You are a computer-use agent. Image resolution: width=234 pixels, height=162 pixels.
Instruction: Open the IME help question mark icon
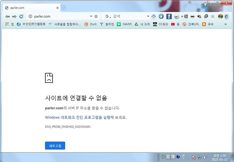pyautogui.click(x=178, y=157)
